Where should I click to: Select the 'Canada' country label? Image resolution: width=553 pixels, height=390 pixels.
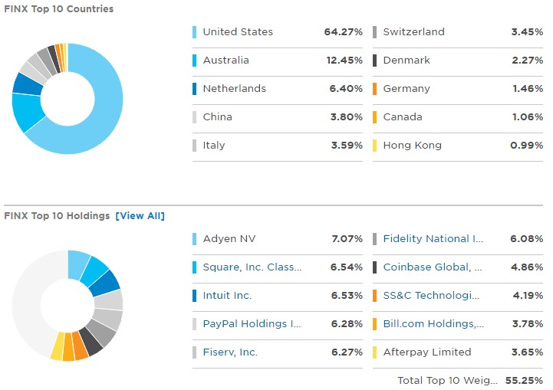pyautogui.click(x=403, y=117)
